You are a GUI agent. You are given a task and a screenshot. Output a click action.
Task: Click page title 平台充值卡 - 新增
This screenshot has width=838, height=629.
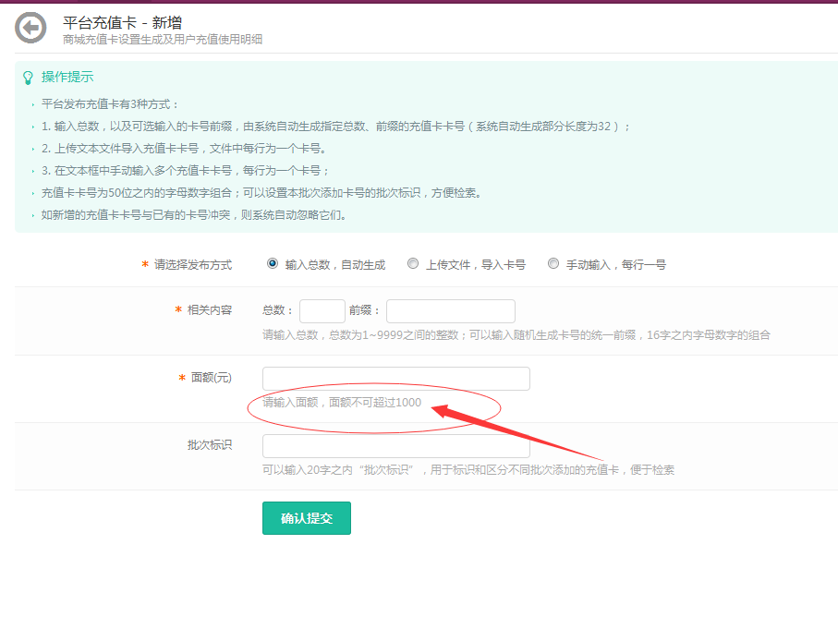pyautogui.click(x=122, y=22)
